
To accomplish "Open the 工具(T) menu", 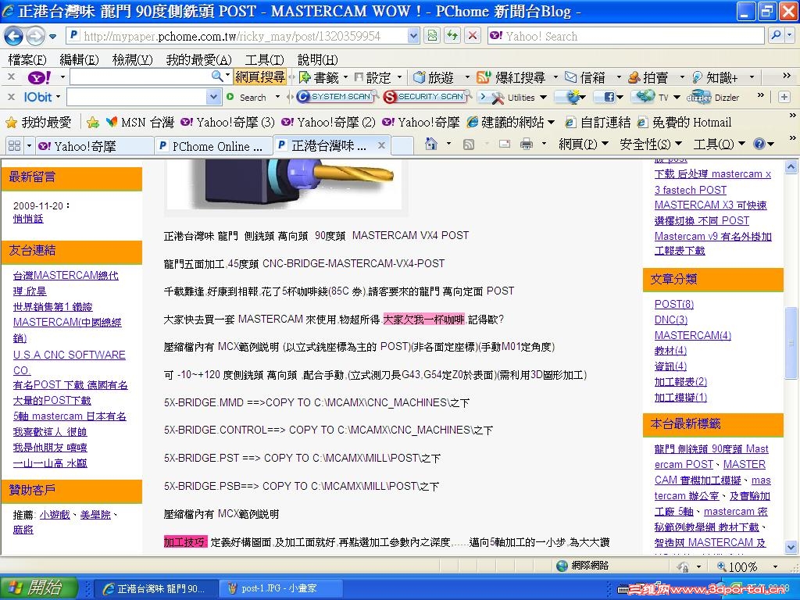I will 264,59.
